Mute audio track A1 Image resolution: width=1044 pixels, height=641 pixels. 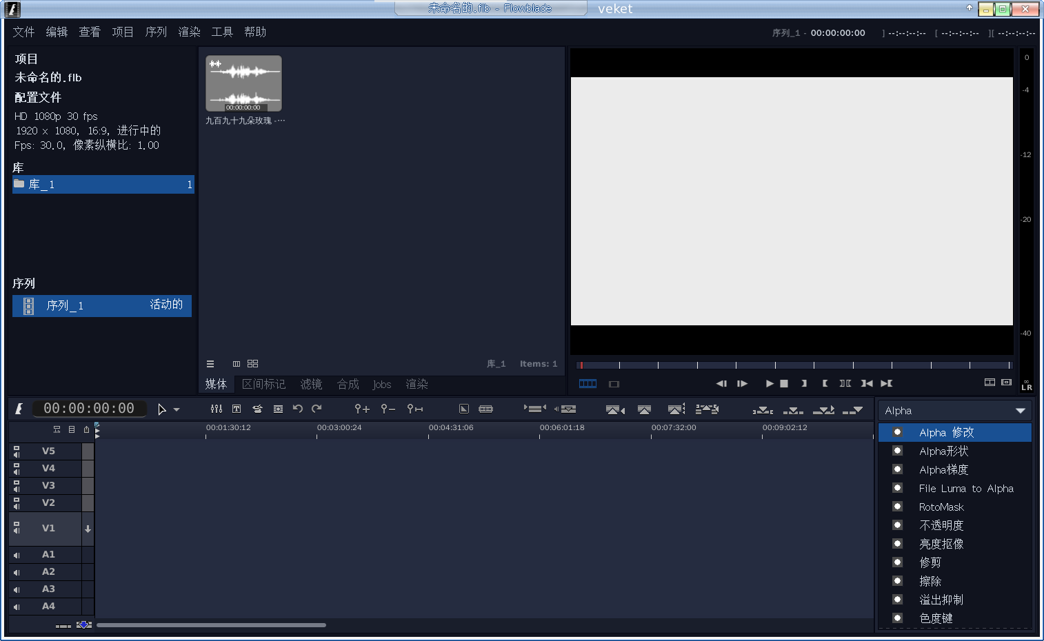tap(17, 555)
